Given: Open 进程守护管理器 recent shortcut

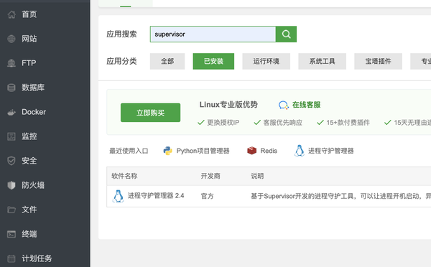Looking at the screenshot, I should (330, 151).
